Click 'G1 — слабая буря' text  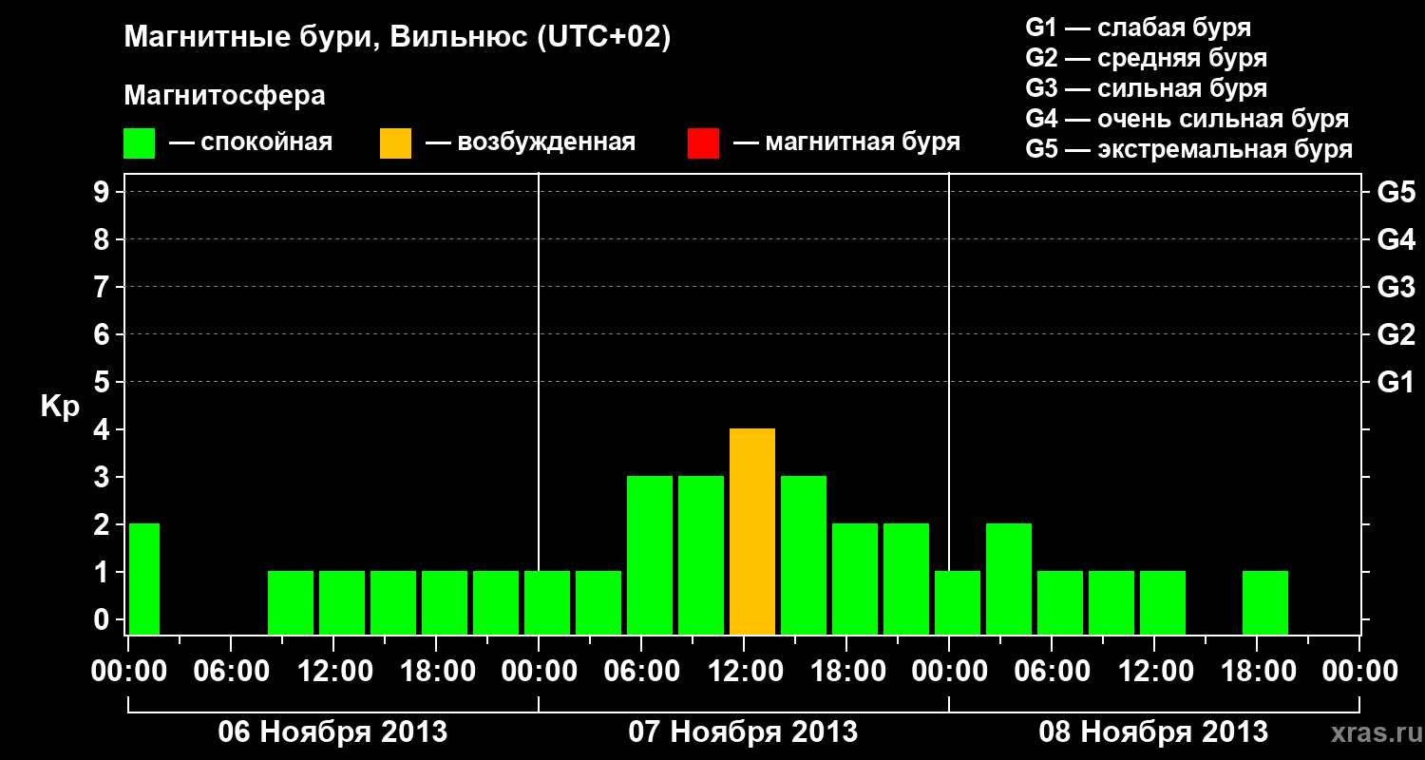(x=1138, y=27)
